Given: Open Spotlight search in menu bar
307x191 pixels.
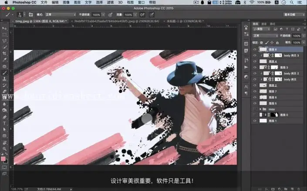Looking at the screenshot, I should pos(292,2).
